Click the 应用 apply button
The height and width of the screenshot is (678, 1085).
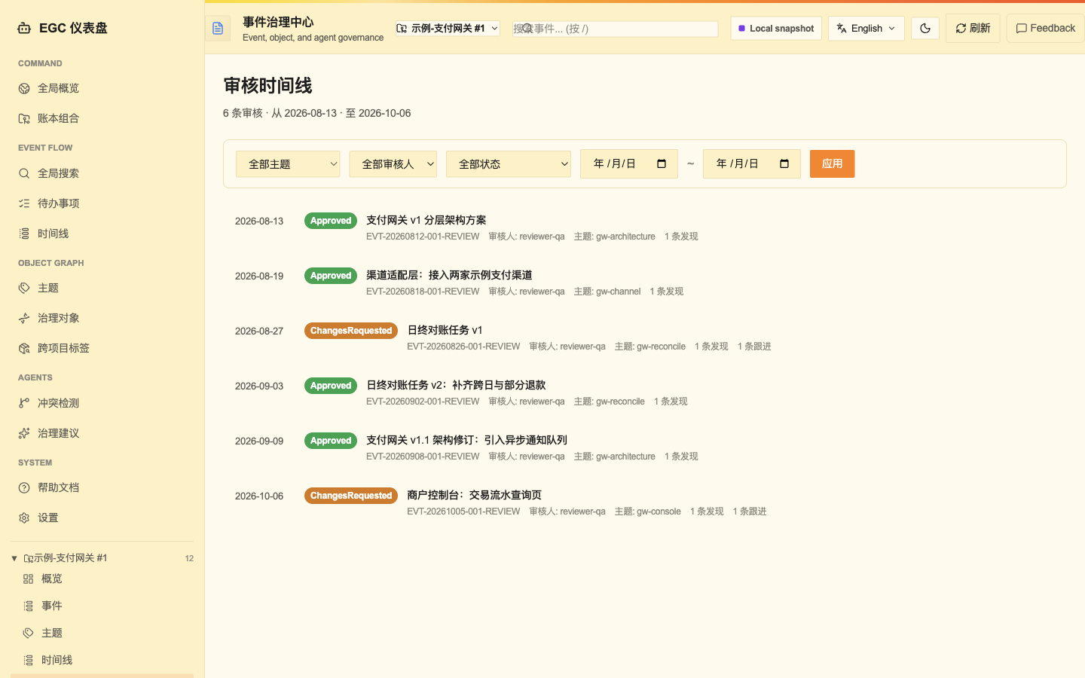coord(833,164)
